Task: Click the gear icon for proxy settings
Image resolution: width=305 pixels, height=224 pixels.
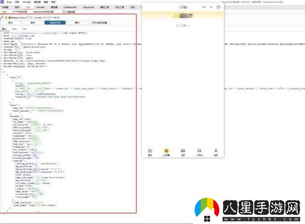Action: click(x=64, y=12)
